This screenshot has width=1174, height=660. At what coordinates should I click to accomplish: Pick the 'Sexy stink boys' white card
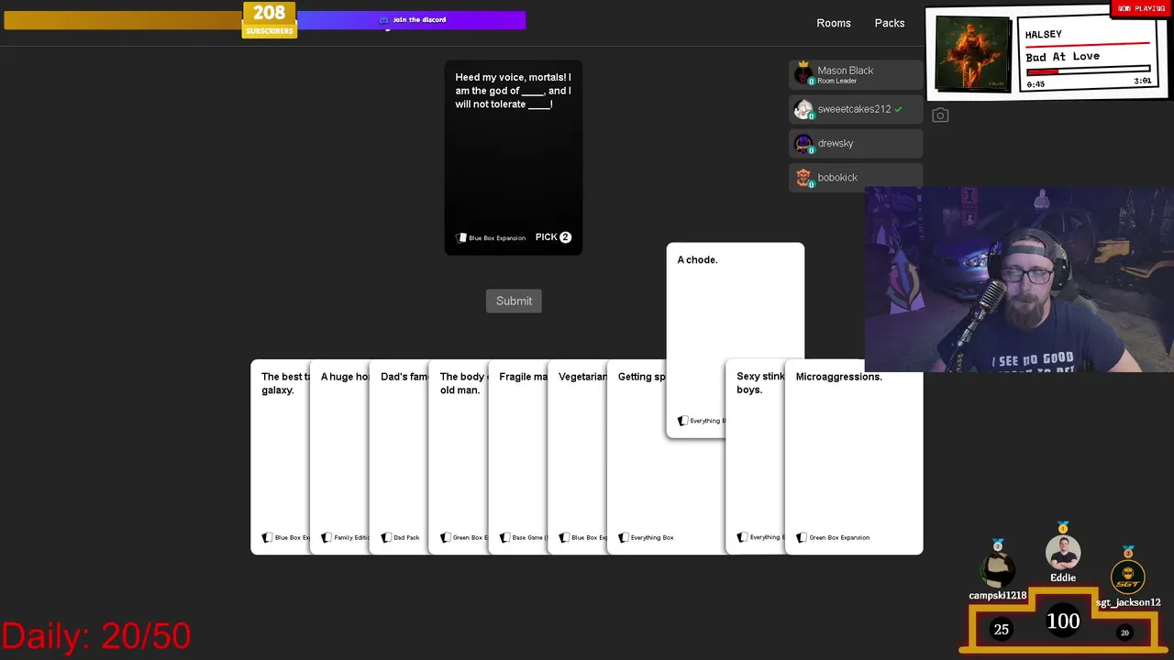[755, 456]
